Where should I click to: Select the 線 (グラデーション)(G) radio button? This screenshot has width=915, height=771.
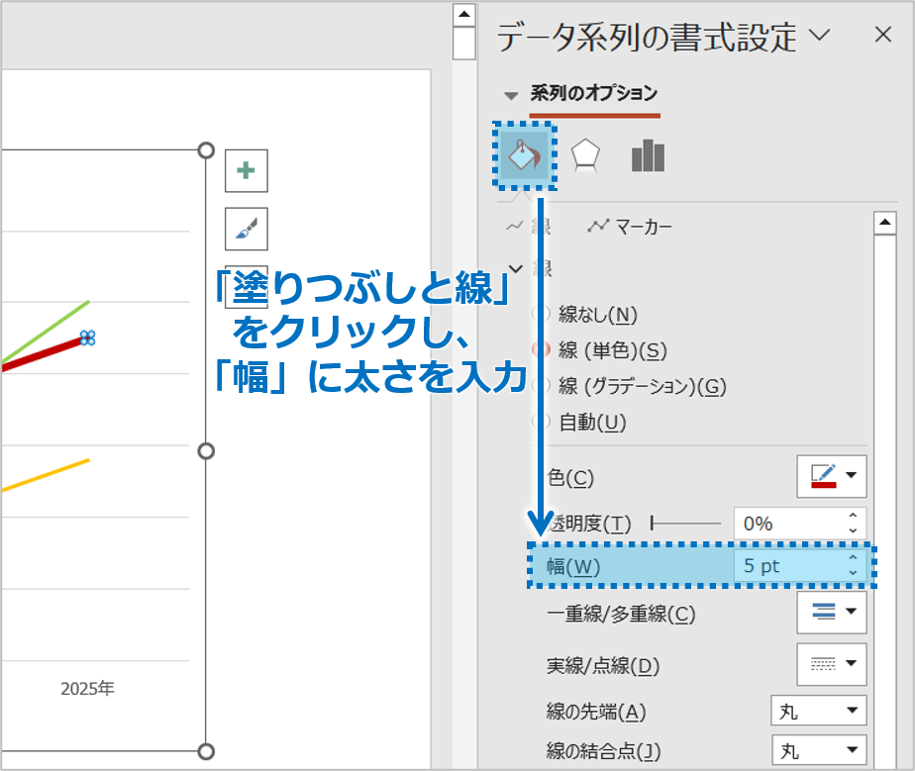(x=542, y=386)
